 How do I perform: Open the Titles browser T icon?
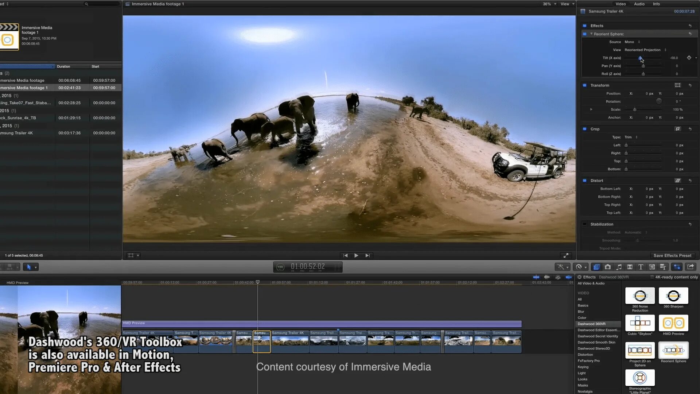(641, 267)
